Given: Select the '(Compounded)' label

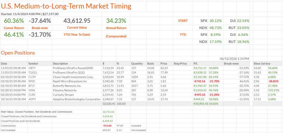Looking at the screenshot, I should [116, 36].
